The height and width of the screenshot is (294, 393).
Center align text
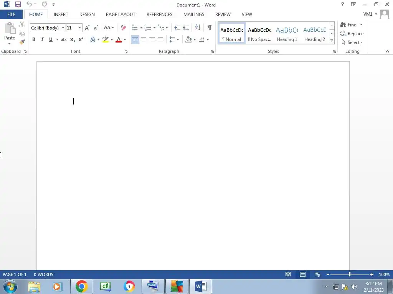[144, 39]
